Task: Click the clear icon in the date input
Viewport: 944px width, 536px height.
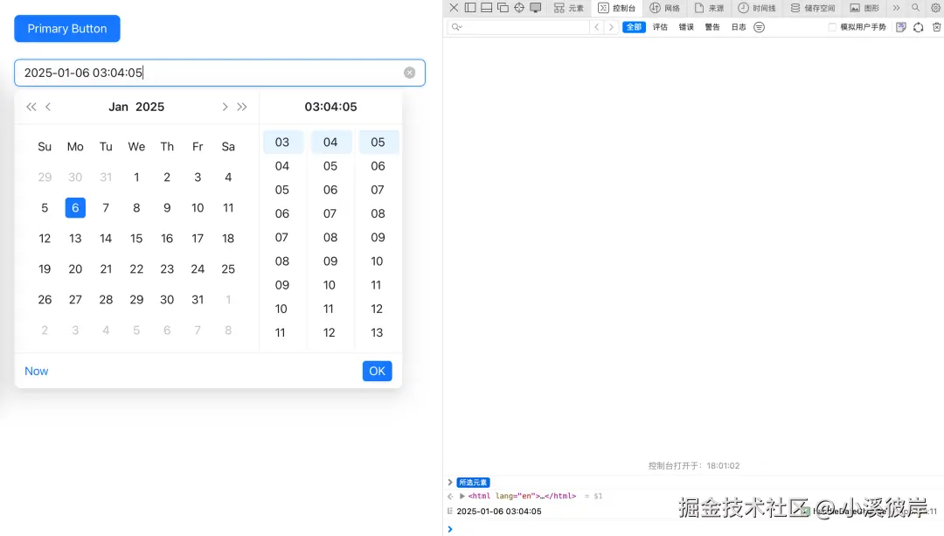Action: click(x=409, y=73)
